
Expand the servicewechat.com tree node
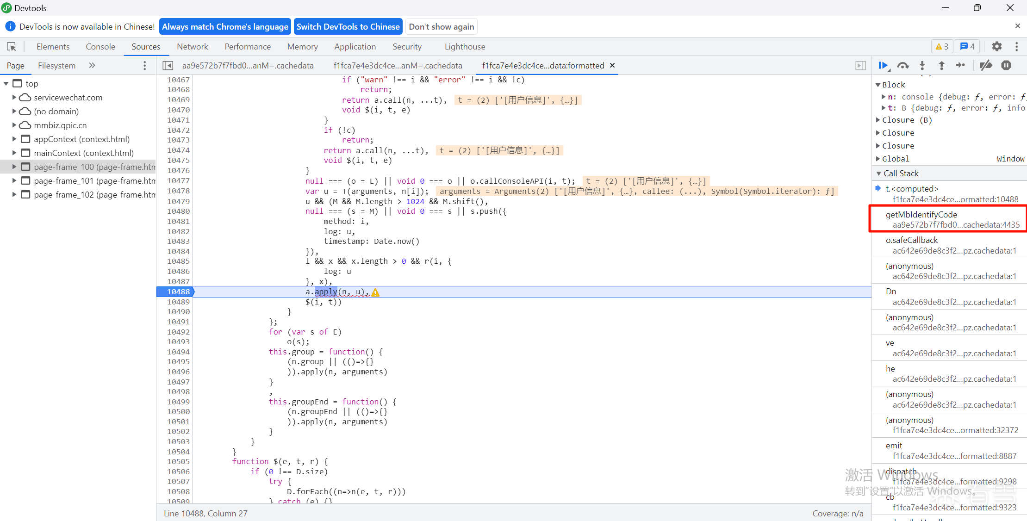(x=14, y=98)
